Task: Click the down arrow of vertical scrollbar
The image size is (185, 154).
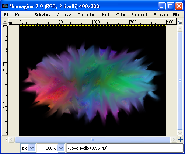Action: (x=180, y=133)
